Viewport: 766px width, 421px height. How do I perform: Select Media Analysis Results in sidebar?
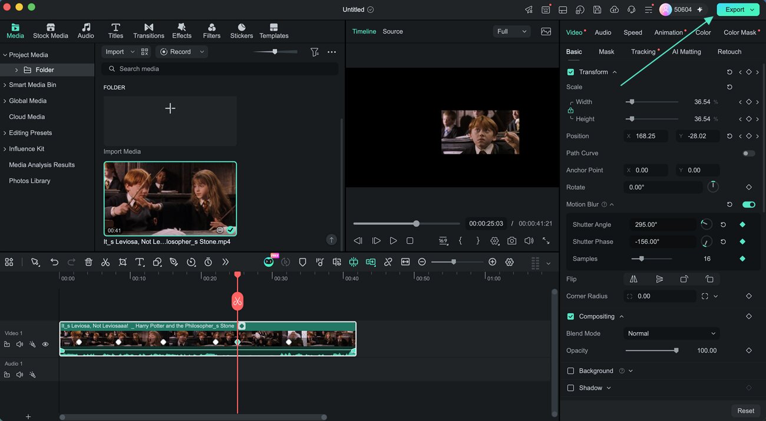42,165
